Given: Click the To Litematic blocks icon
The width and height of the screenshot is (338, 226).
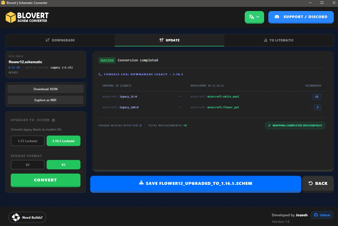Looking at the screenshot, I should pos(266,40).
